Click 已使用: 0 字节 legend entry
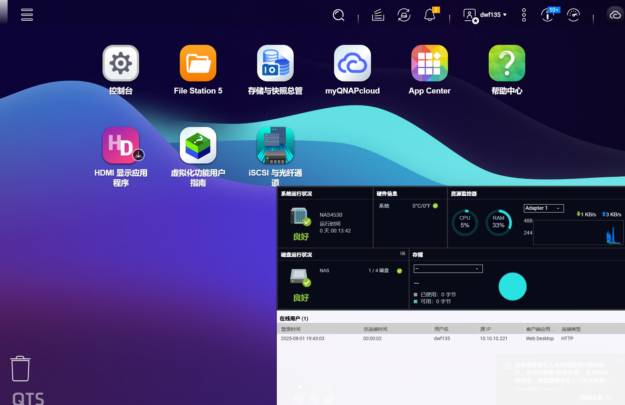The image size is (625, 405). pyautogui.click(x=435, y=294)
